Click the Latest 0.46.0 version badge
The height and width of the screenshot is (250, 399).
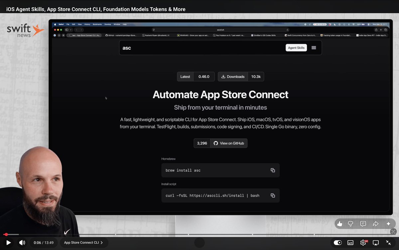(196, 77)
